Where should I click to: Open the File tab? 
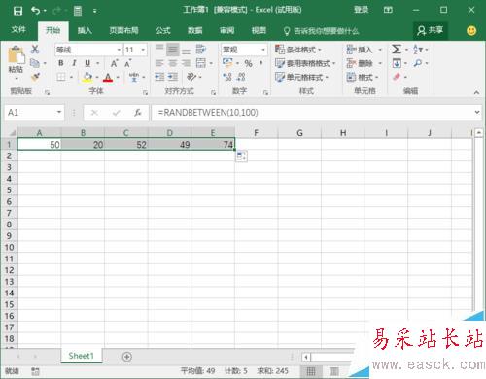coord(18,30)
